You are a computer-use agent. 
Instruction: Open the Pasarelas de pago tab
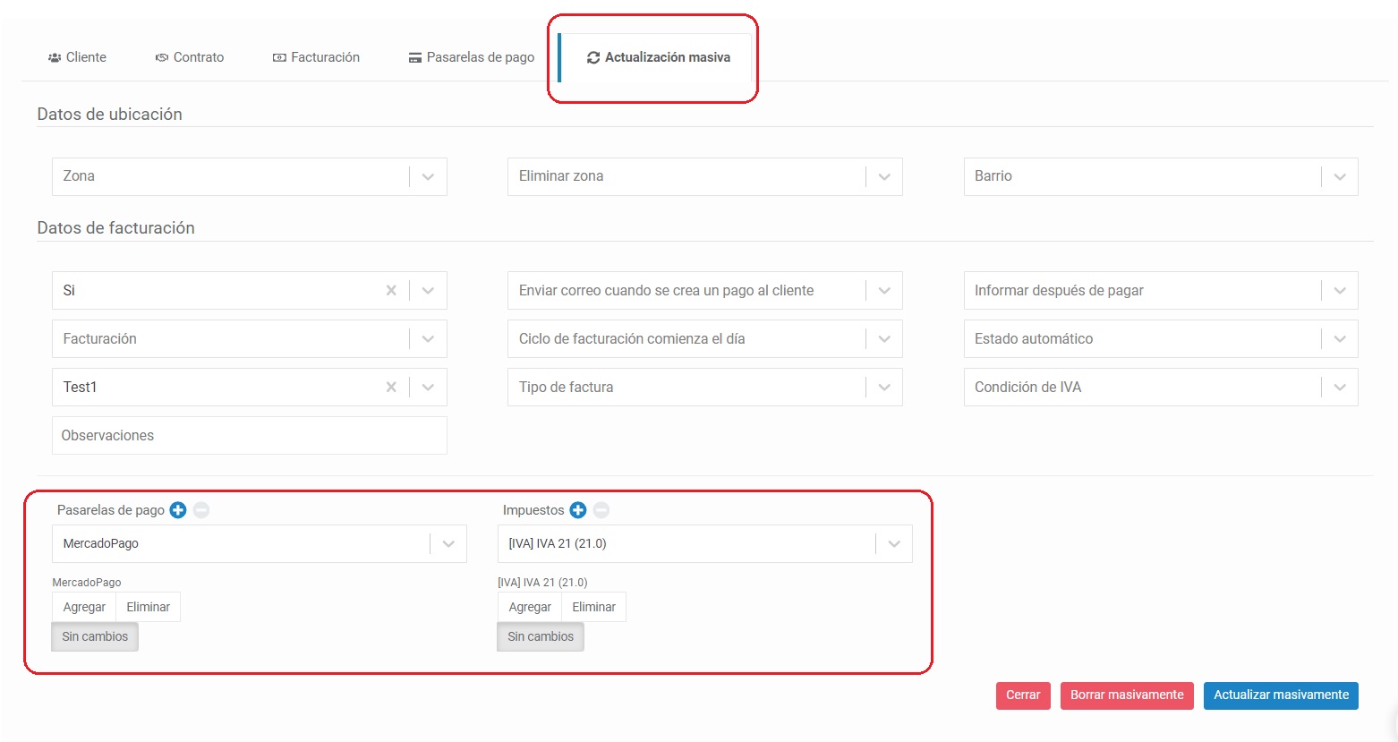point(472,57)
